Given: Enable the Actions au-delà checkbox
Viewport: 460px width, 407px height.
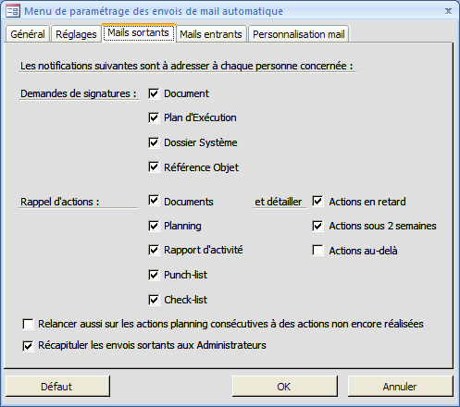Looking at the screenshot, I should click(317, 251).
